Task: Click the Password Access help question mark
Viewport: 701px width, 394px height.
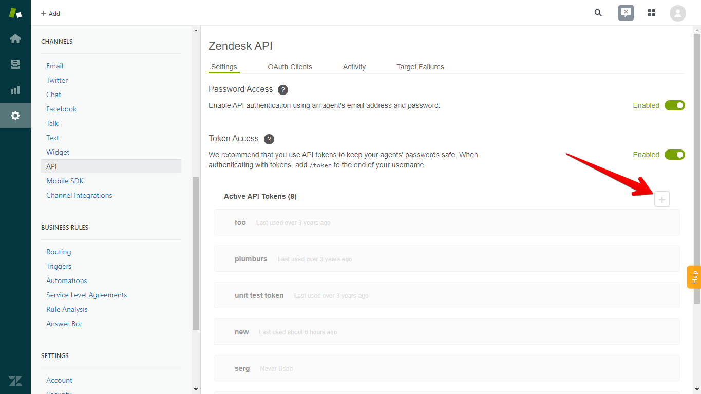Action: point(283,89)
